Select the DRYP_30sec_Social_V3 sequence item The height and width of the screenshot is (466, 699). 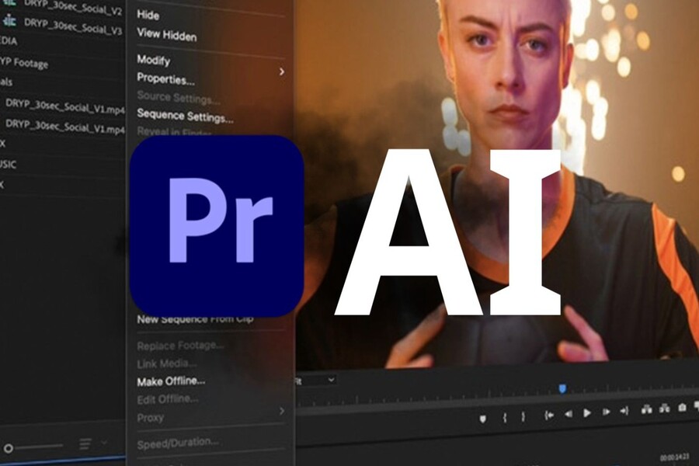pyautogui.click(x=72, y=30)
